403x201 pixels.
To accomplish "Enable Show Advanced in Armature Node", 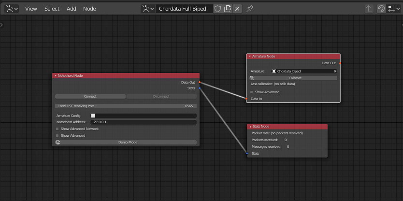I will (252, 92).
